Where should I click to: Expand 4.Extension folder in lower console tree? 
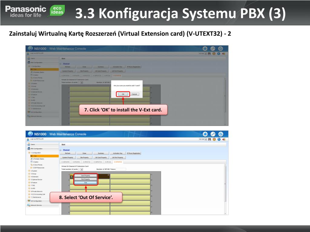pyautogui.click(x=35, y=177)
